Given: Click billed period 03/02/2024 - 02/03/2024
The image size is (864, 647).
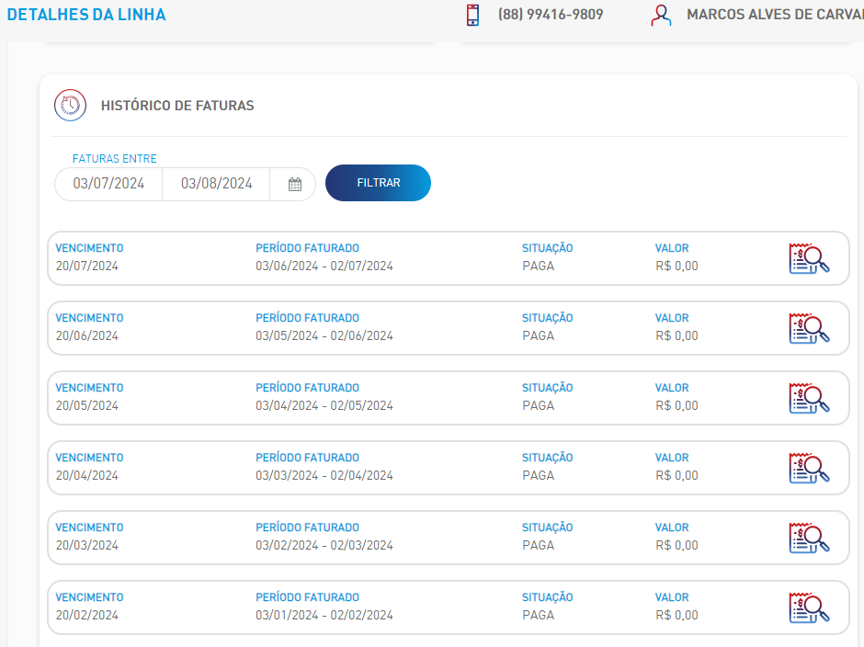Looking at the screenshot, I should 324,545.
